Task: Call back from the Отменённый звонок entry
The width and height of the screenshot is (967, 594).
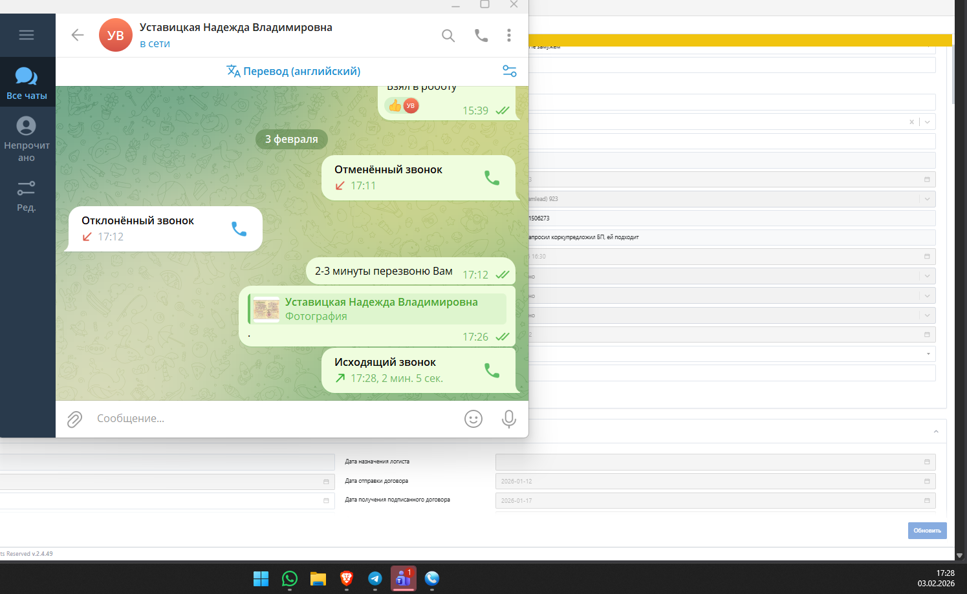Action: (492, 178)
